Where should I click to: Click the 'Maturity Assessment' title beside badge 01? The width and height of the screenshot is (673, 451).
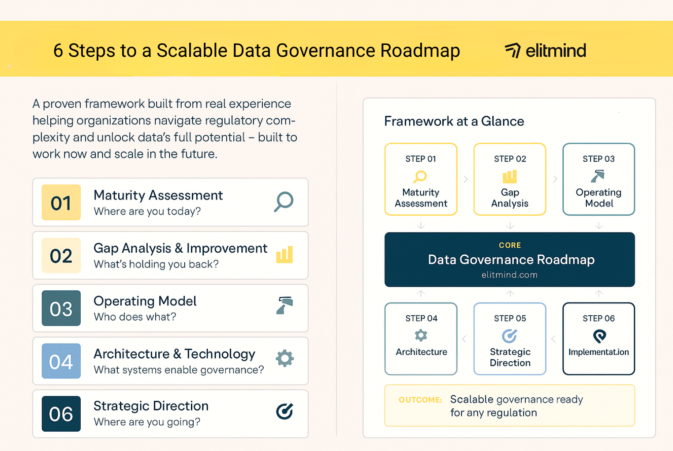coord(158,195)
